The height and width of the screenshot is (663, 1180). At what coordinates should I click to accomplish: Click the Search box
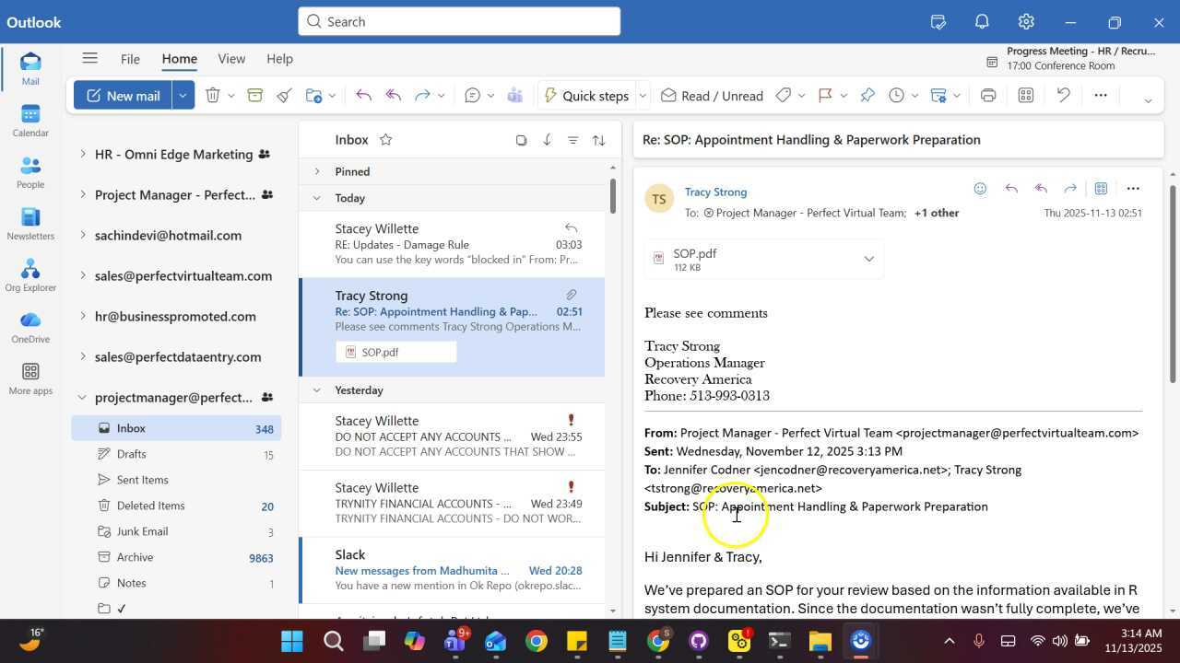[459, 21]
